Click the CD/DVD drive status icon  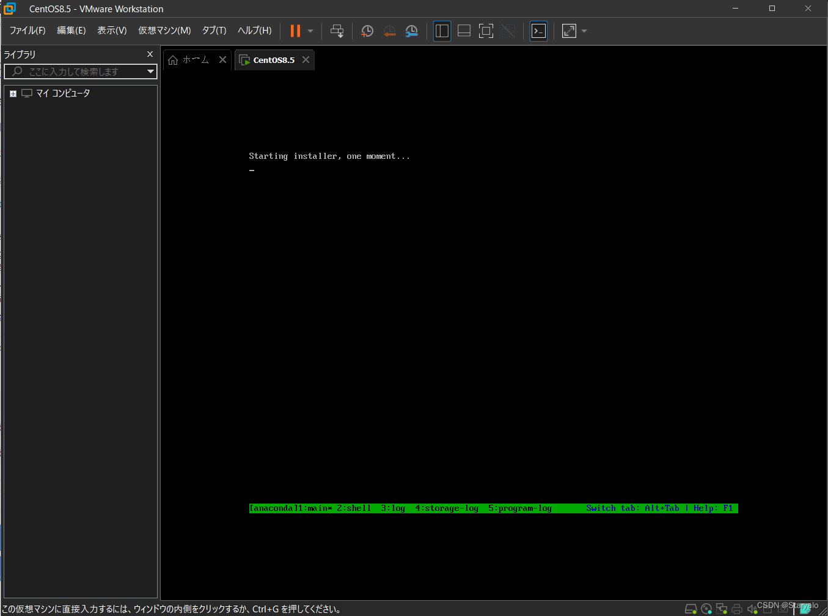(706, 609)
